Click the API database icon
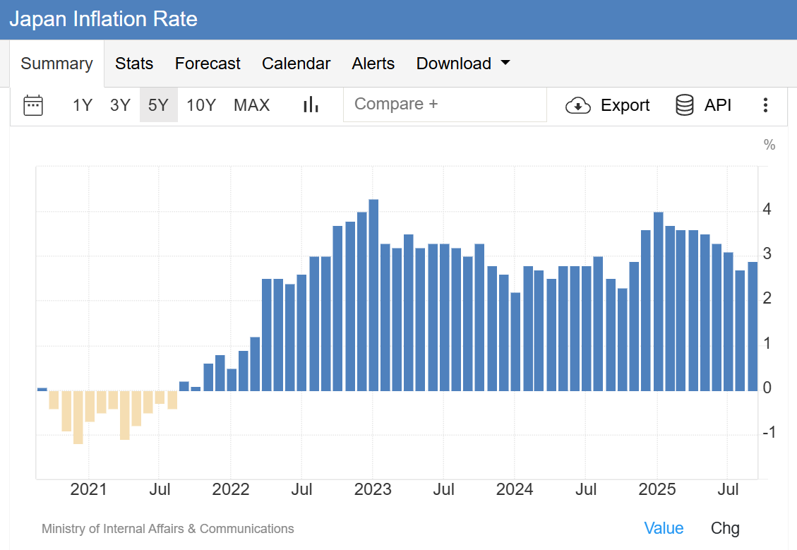The image size is (797, 550). pos(684,105)
